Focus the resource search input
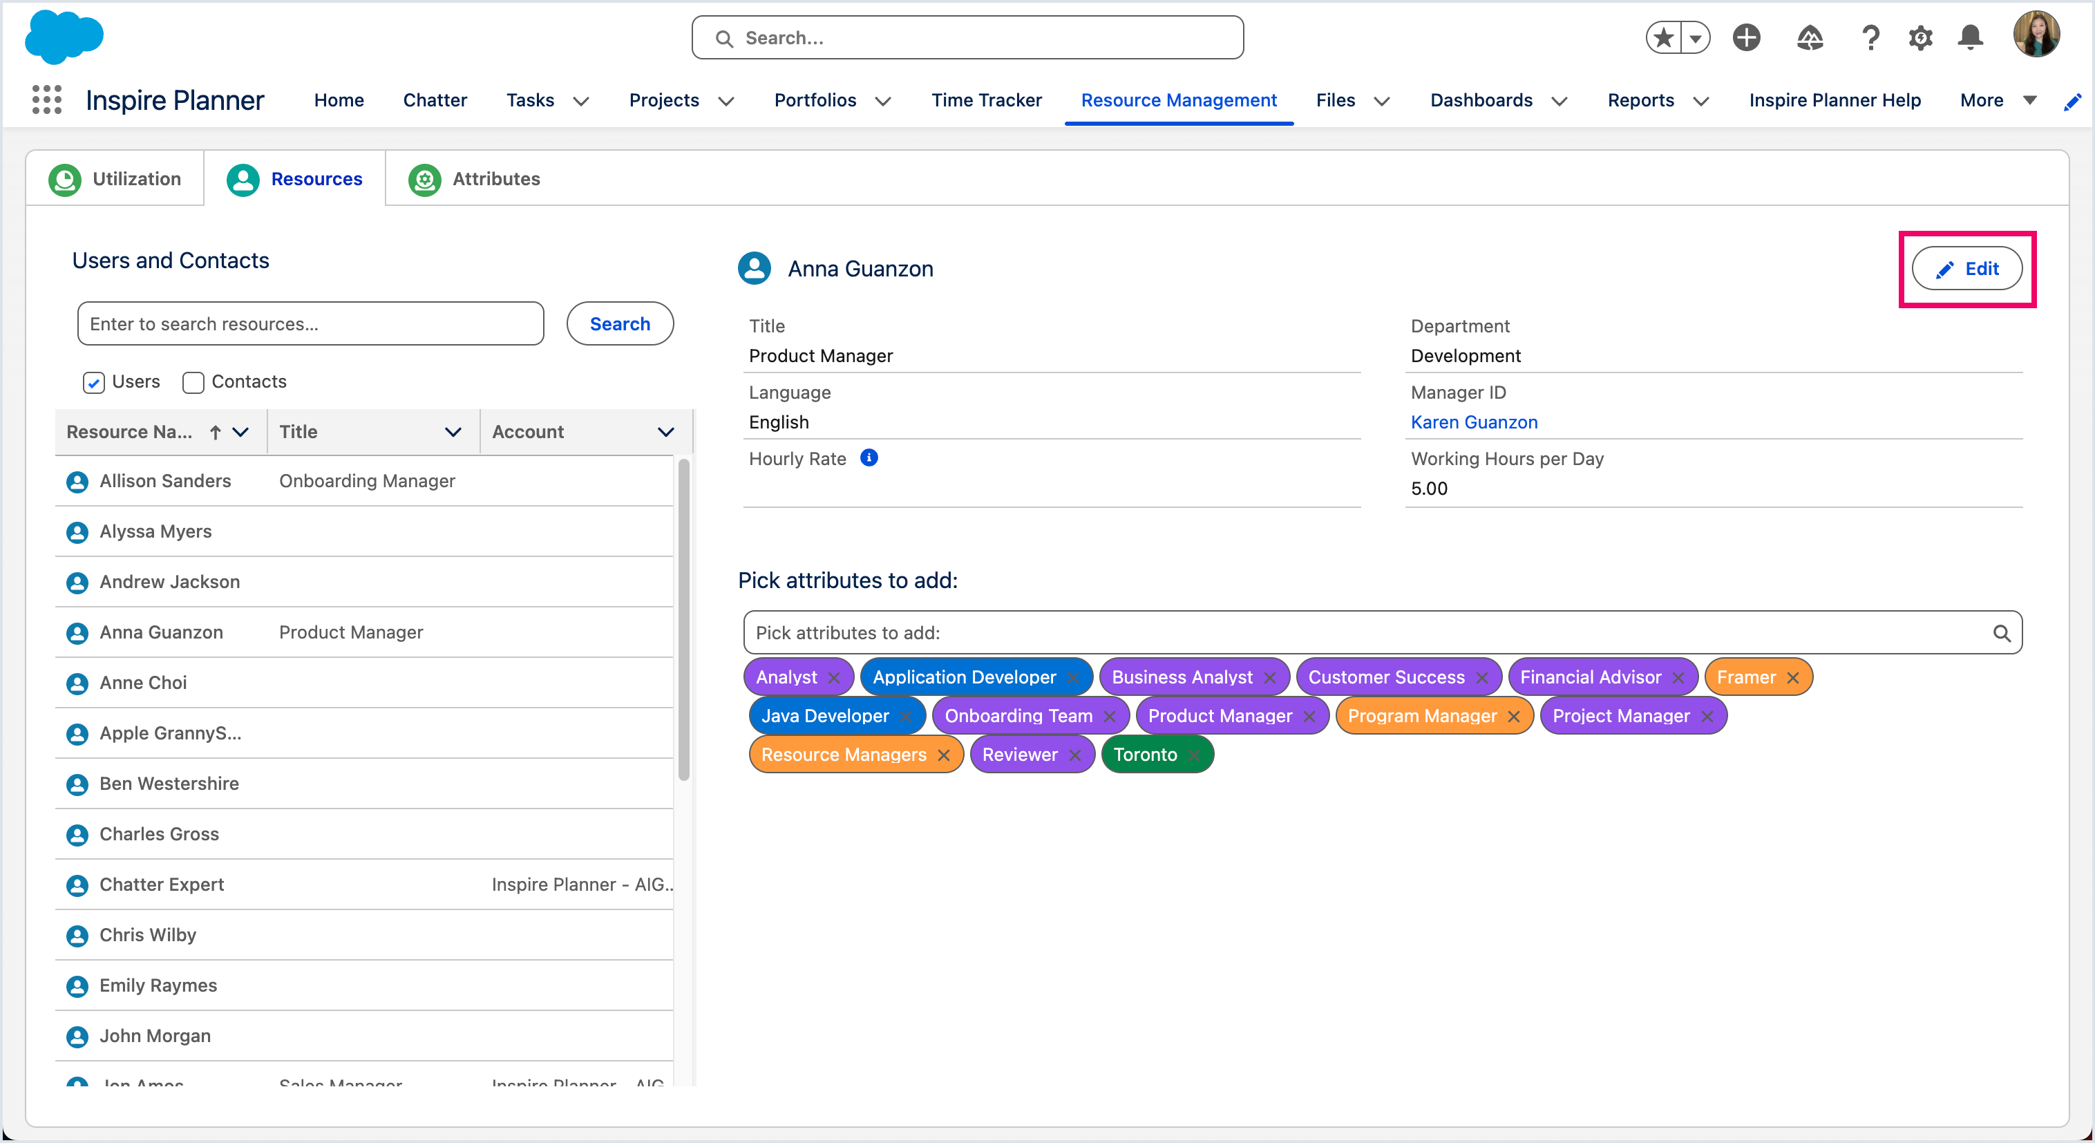The width and height of the screenshot is (2095, 1143). click(x=311, y=324)
